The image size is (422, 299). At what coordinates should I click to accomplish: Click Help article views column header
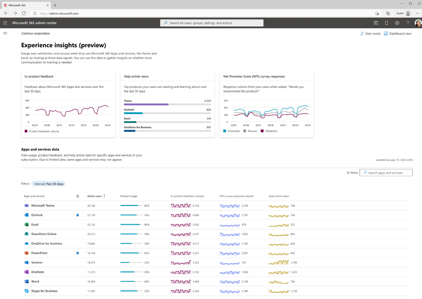coord(279,196)
